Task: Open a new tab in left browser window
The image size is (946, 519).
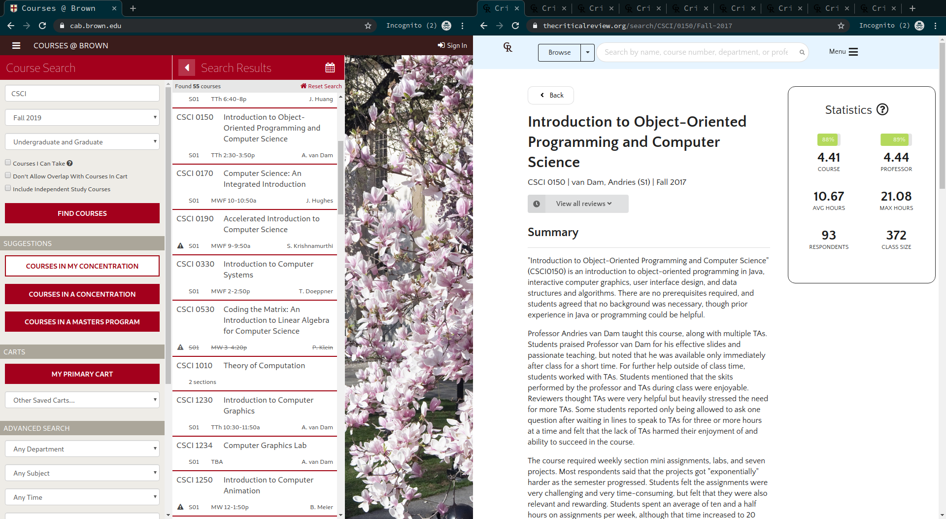Action: 133,8
